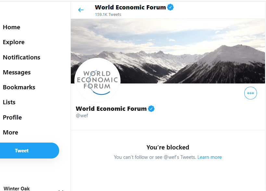Expand the More sidebar menu
This screenshot has width=266, height=191.
click(x=10, y=133)
